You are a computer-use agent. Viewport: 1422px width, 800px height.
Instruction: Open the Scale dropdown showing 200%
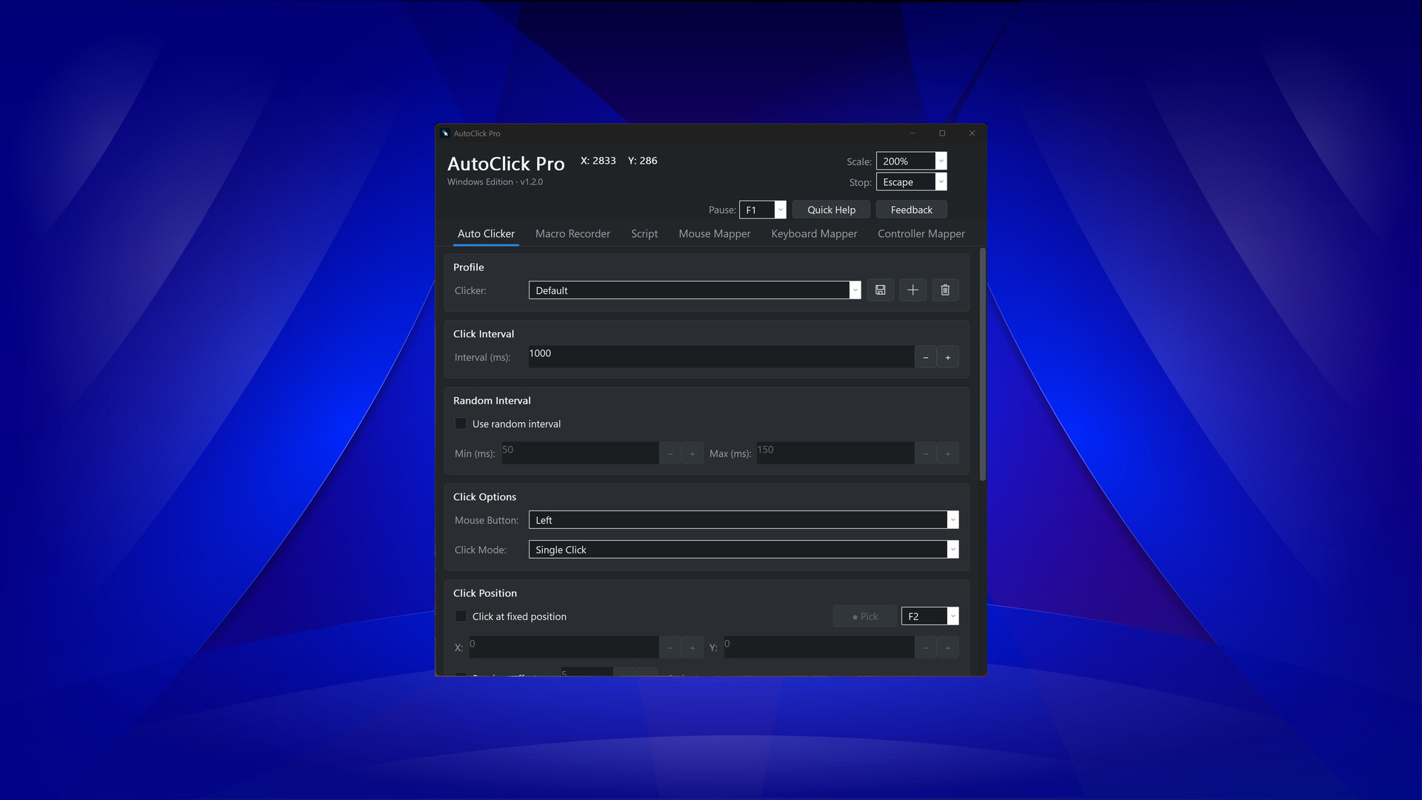pos(912,161)
